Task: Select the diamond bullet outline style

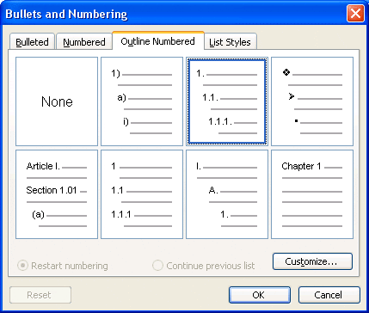Action: click(x=312, y=101)
